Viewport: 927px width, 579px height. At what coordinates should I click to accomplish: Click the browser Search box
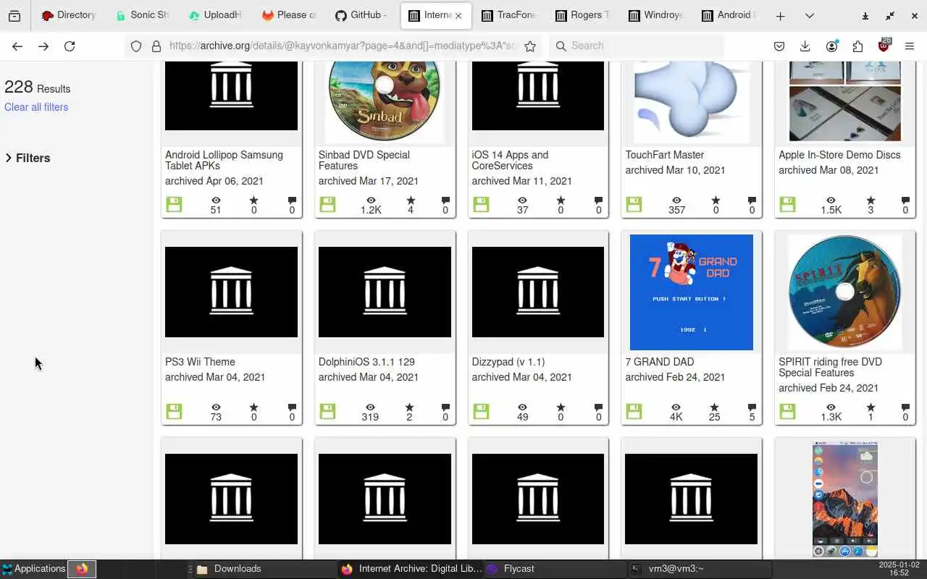[637, 46]
